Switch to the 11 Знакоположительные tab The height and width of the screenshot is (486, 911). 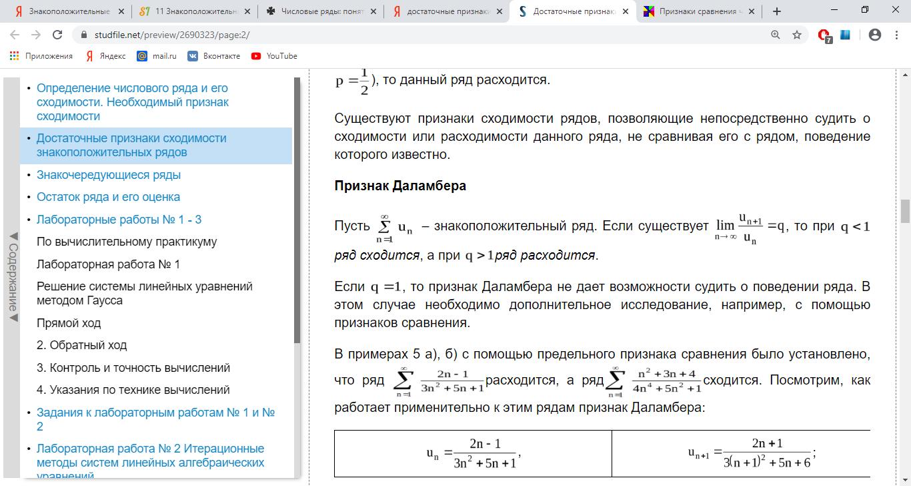point(193,11)
